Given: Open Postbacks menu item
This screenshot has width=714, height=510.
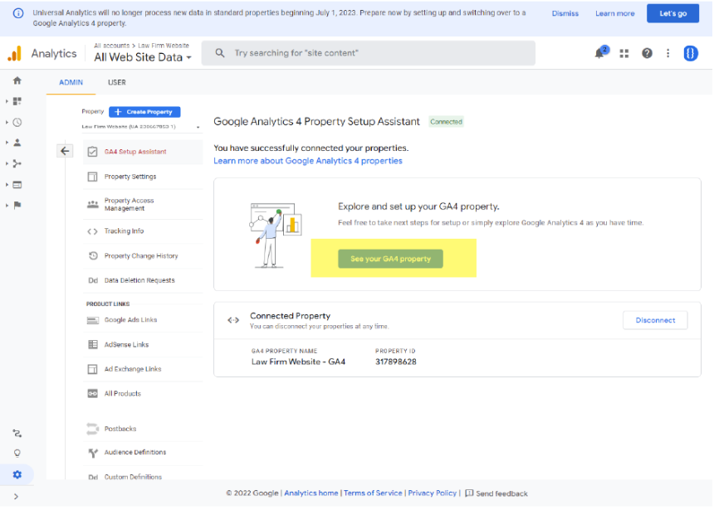Looking at the screenshot, I should coord(143,429).
